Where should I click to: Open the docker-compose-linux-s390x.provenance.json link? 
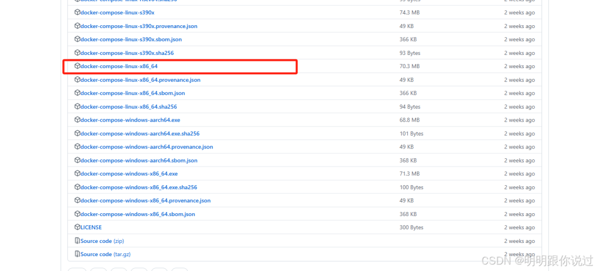tap(139, 26)
